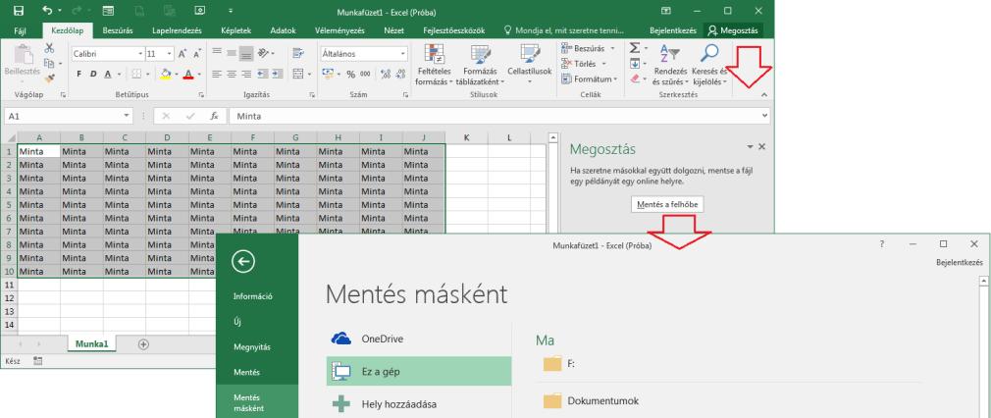Select OneDrive in Mentés másként
Image resolution: width=991 pixels, height=418 pixels.
418,339
